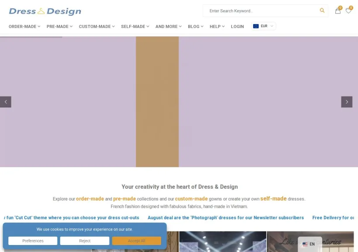The image size is (358, 252).
Task: Follow the custom-made link in intro text
Action: click(x=191, y=199)
